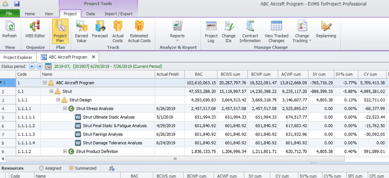Click the resource settings gear icon

click(112, 168)
